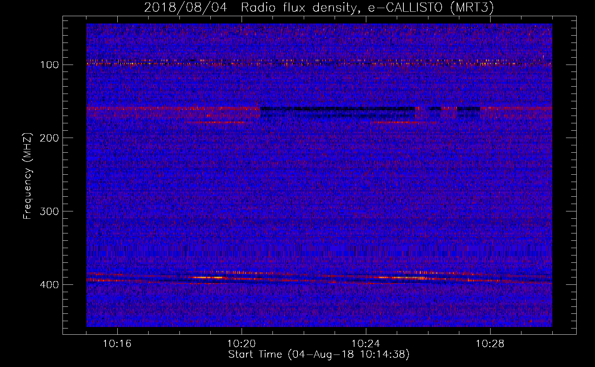Click the plot title '2018/08/04 Radio flux density'

point(319,8)
